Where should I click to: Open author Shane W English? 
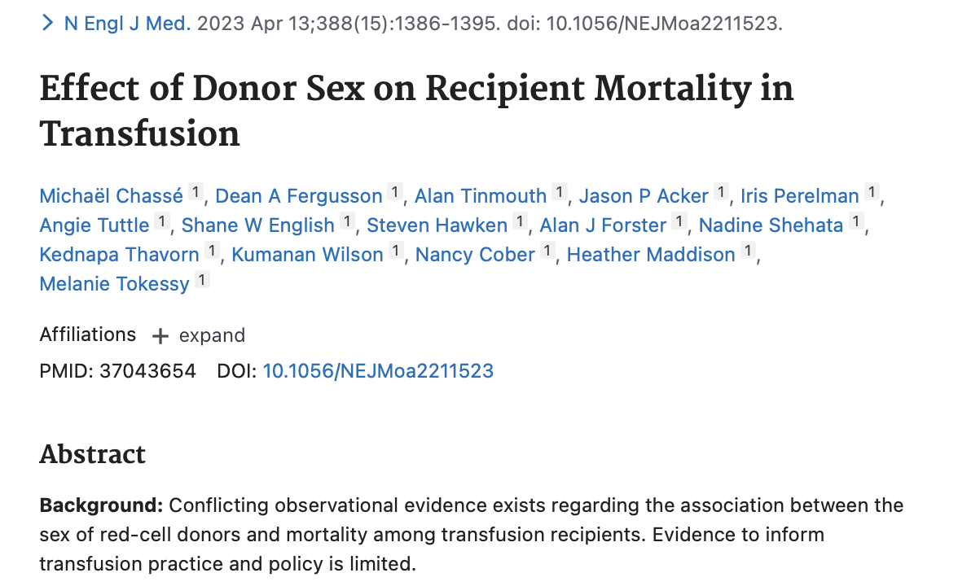257,225
